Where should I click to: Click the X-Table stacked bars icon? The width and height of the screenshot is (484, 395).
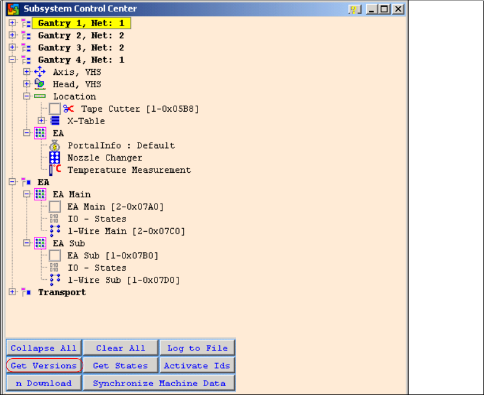(x=55, y=121)
